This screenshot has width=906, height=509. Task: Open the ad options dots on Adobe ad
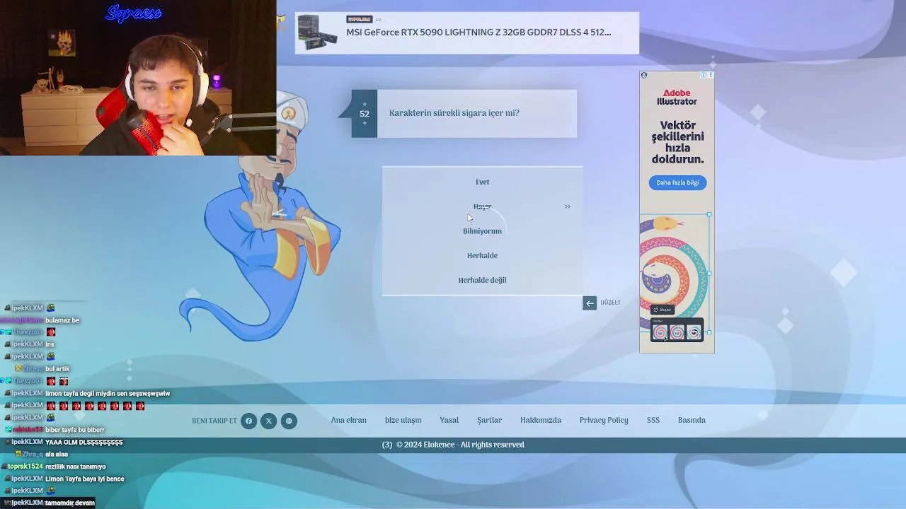click(711, 75)
